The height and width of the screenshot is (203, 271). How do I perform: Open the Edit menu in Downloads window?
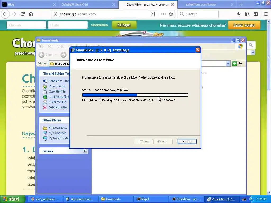(51, 46)
